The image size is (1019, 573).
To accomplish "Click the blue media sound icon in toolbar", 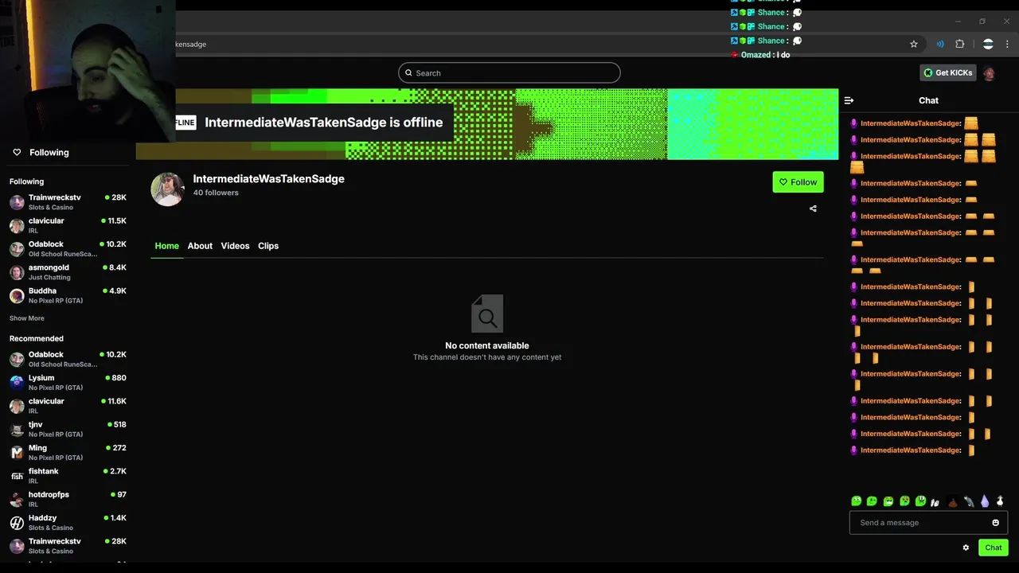I will pos(940,44).
